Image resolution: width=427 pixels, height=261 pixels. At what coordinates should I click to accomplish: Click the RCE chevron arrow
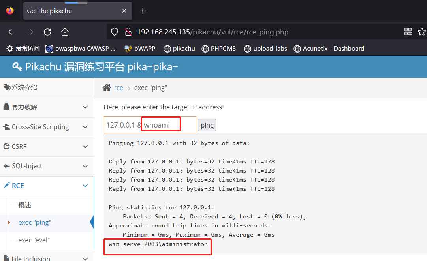[x=85, y=186]
